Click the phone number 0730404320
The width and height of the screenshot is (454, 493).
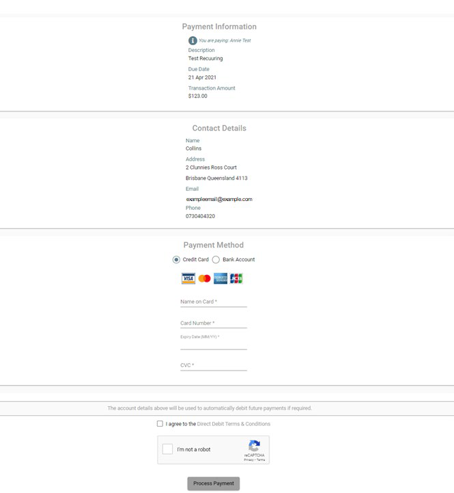(x=200, y=216)
